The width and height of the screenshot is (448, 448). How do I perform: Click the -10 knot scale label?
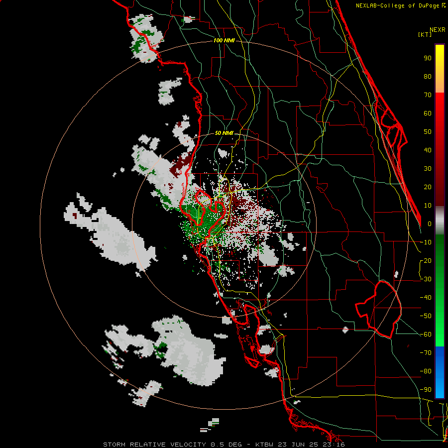pos(426,242)
